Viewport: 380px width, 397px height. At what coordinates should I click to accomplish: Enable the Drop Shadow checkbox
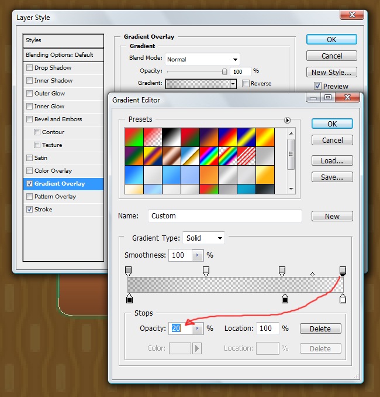[30, 68]
